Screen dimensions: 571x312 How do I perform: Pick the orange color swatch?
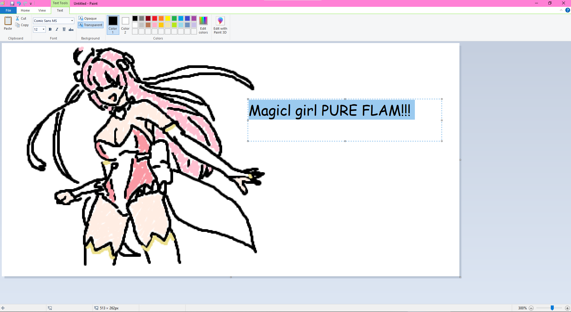[x=161, y=18]
